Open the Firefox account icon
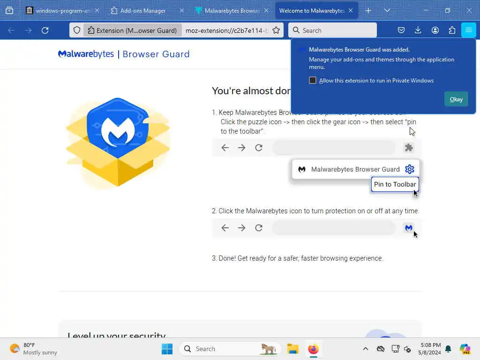Screen dimensions: 480x360 pos(435,30)
